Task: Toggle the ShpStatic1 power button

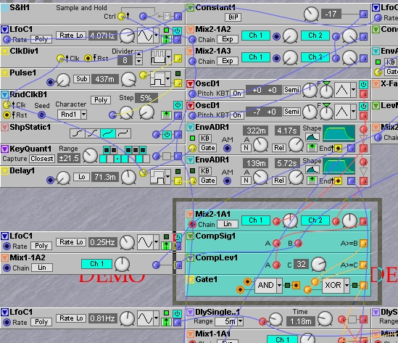Action: (x=167, y=134)
